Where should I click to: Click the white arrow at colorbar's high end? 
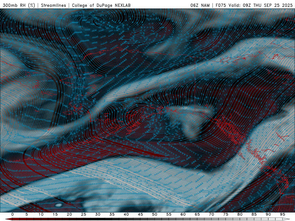pyautogui.click(x=287, y=219)
